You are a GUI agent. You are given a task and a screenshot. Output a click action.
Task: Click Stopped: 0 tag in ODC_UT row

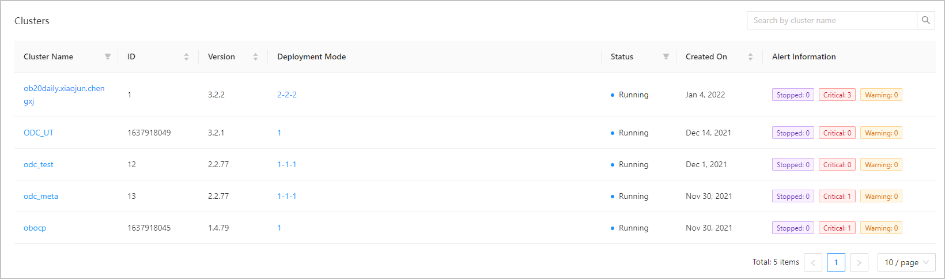coord(793,133)
